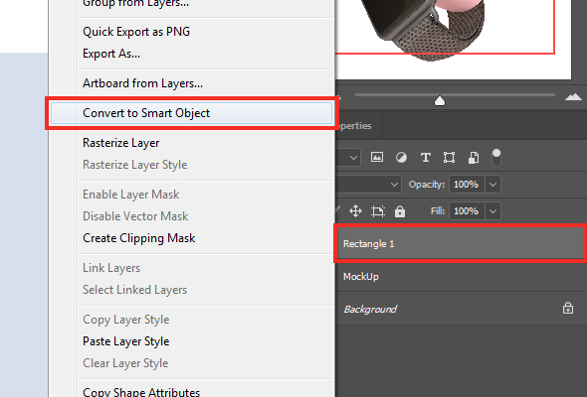Open the Opacity dropdown arrow
Viewport: 587px width, 397px height.
(x=493, y=185)
